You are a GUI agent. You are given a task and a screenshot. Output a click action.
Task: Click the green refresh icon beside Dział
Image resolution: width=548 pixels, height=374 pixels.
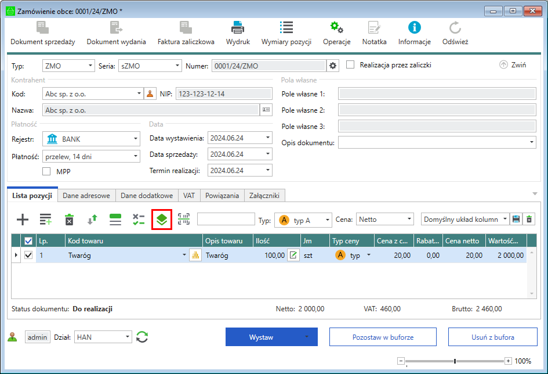142,337
